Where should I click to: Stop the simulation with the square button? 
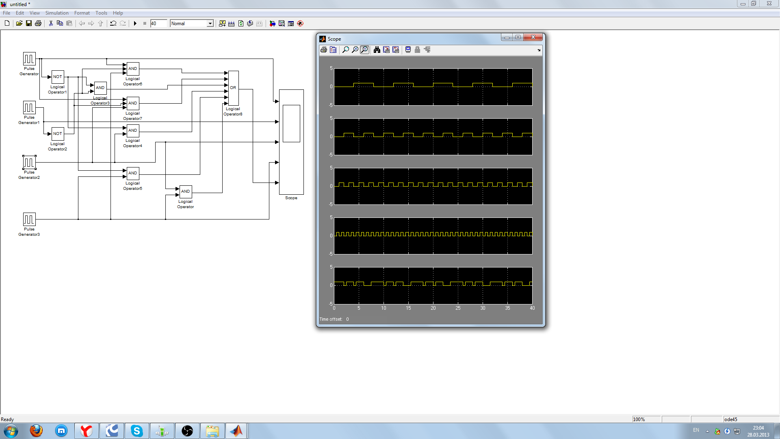(x=145, y=24)
